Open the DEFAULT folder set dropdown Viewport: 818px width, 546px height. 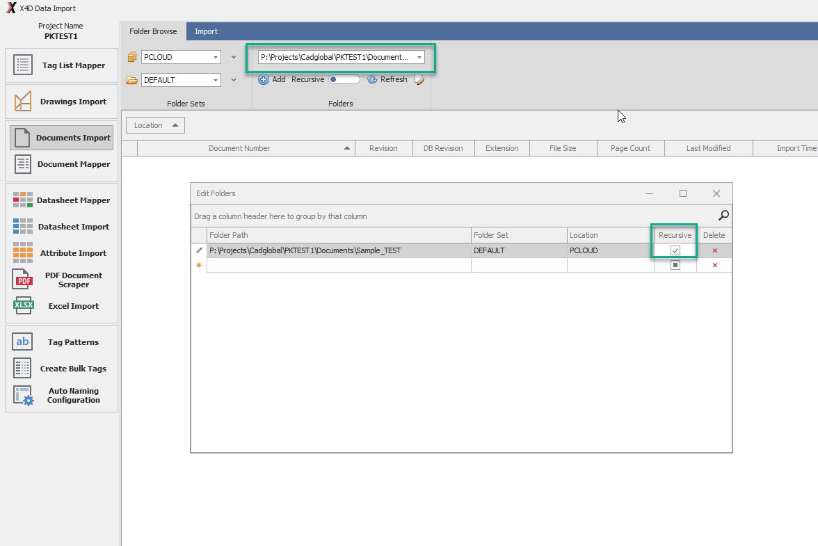click(x=216, y=81)
